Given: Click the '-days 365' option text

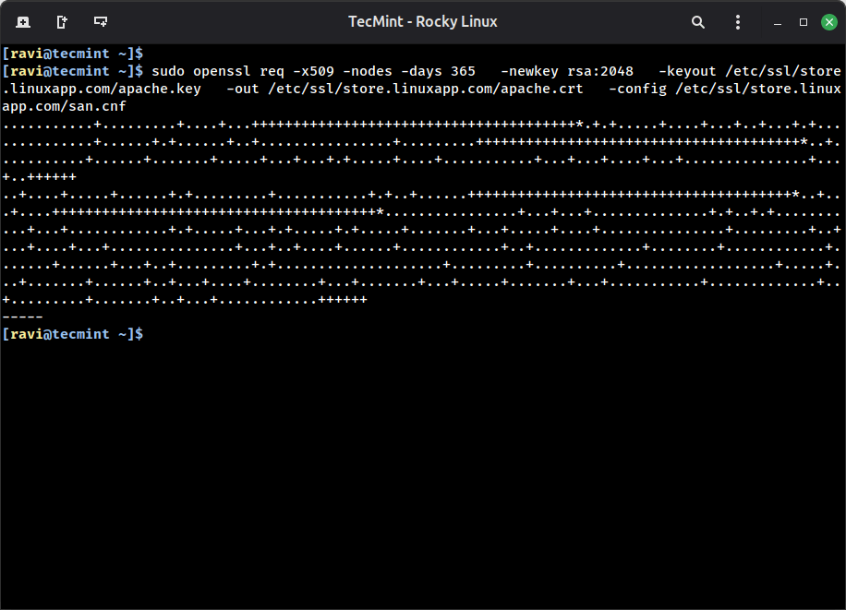Looking at the screenshot, I should (x=438, y=71).
